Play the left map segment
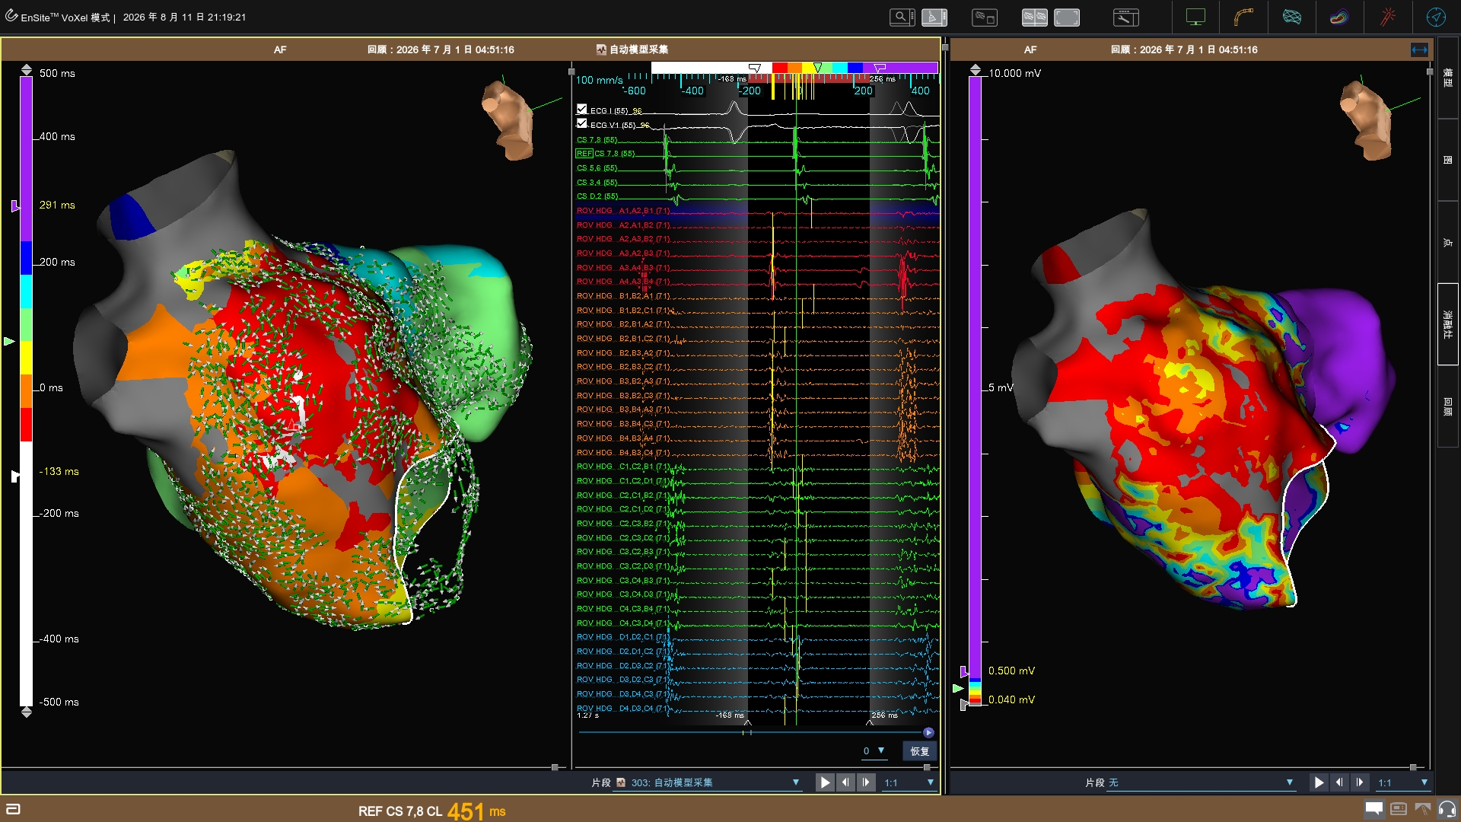Screen dimensions: 1461x822 click(824, 782)
